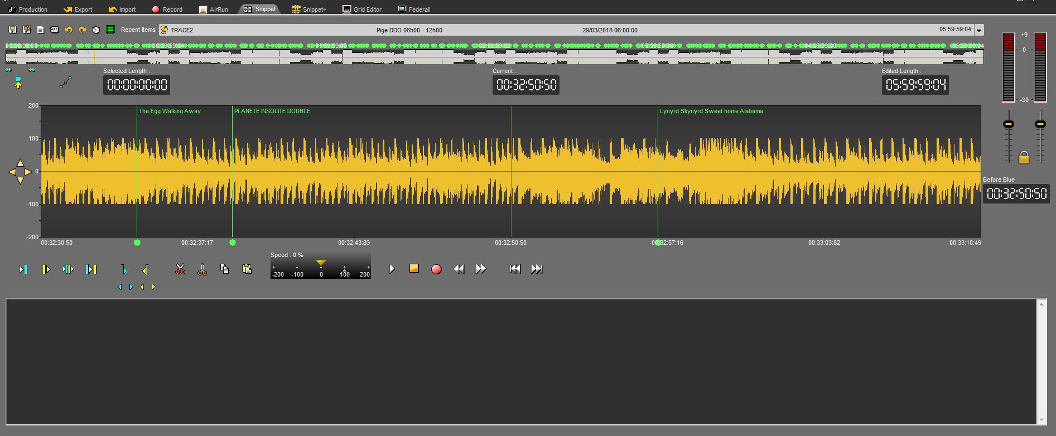Click the orange redo arrow
1056x436 pixels.
pos(83,30)
